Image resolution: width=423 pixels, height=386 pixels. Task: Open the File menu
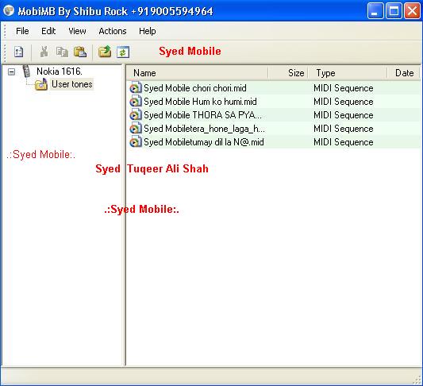tap(22, 31)
